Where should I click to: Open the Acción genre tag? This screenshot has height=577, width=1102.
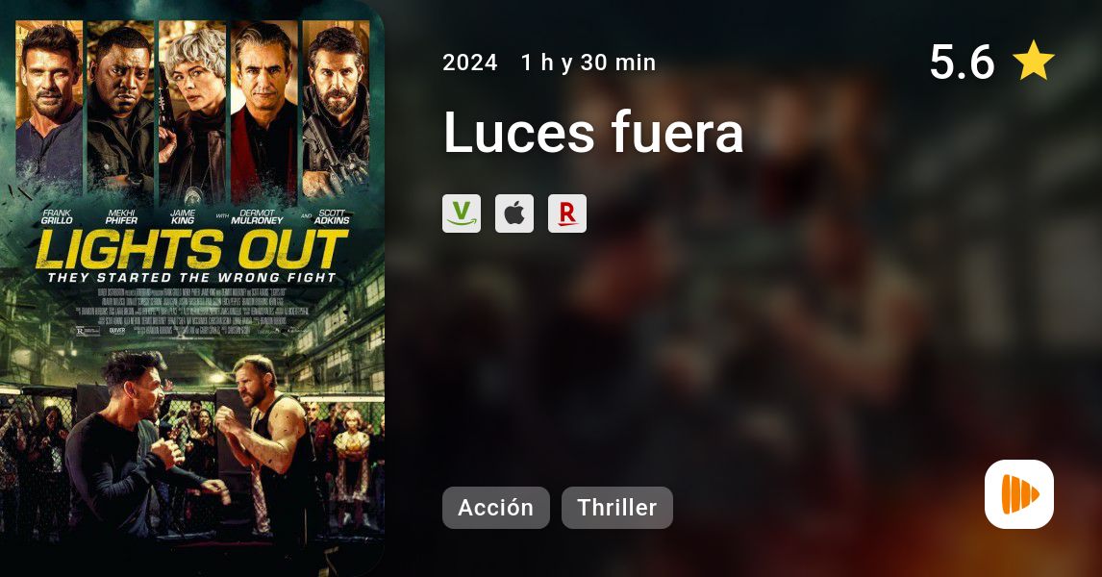point(495,508)
